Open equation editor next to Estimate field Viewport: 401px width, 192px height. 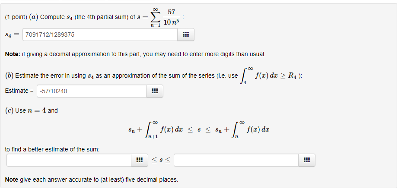click(x=154, y=91)
